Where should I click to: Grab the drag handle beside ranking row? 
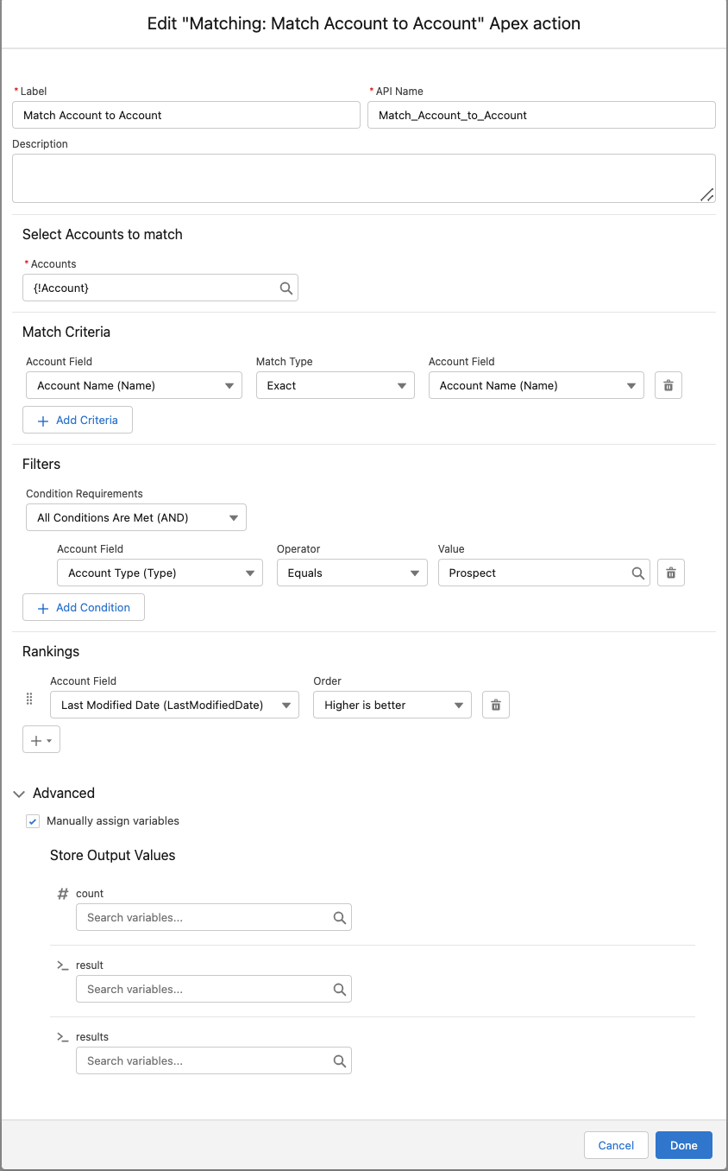(29, 699)
